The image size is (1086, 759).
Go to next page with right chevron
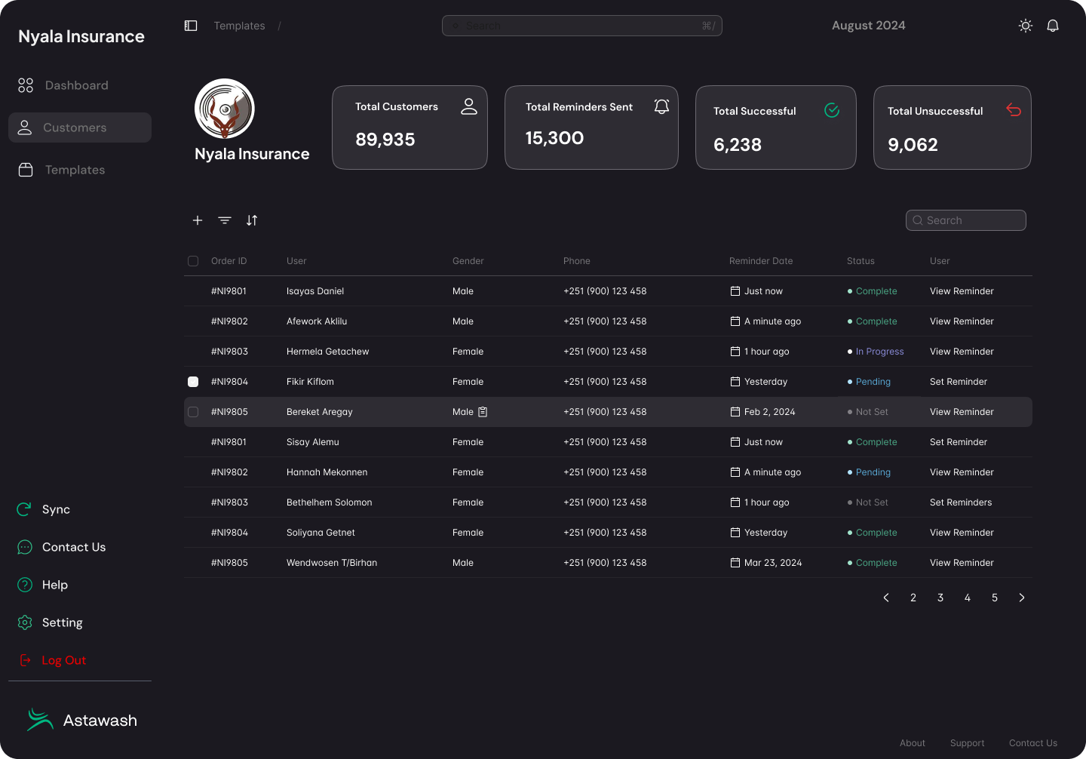point(1022,598)
